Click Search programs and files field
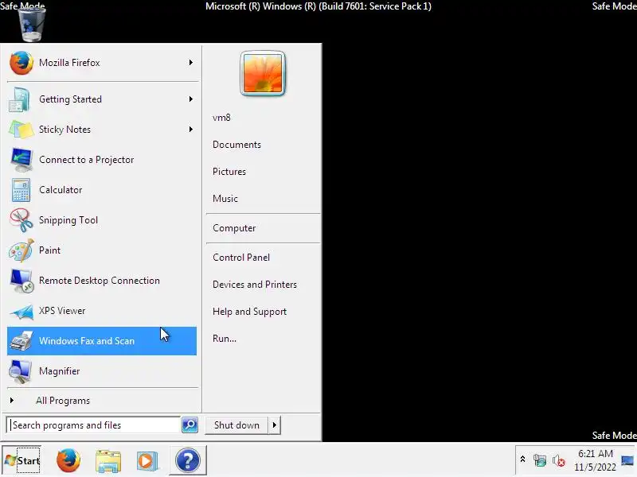The image size is (637, 477). [93, 425]
